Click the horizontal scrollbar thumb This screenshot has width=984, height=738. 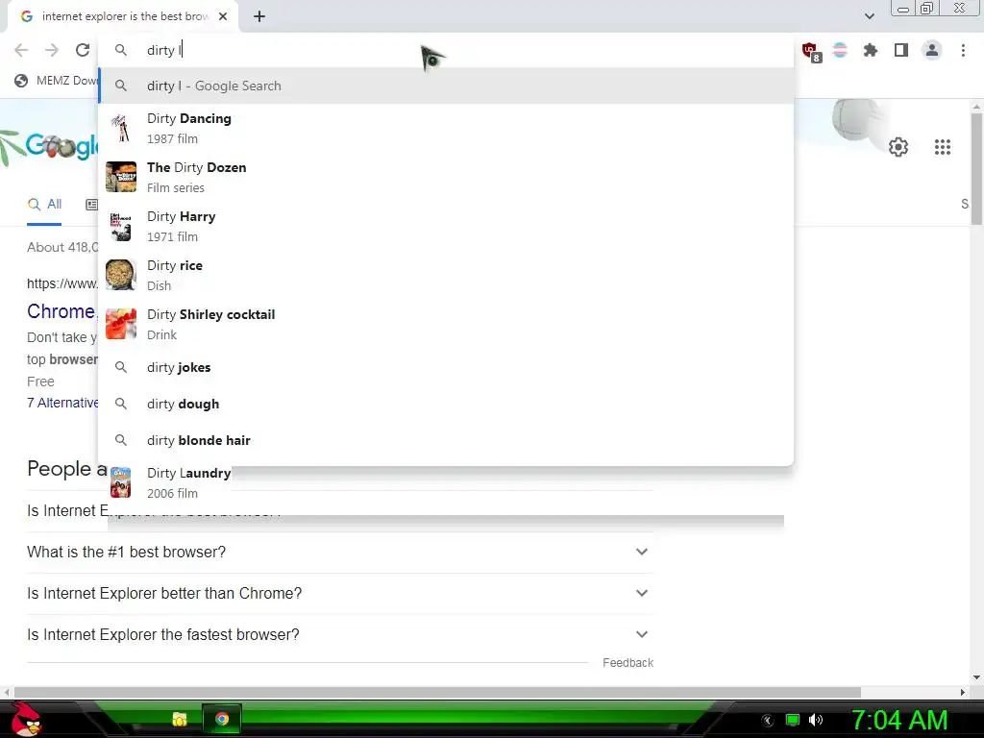pyautogui.click(x=437, y=692)
